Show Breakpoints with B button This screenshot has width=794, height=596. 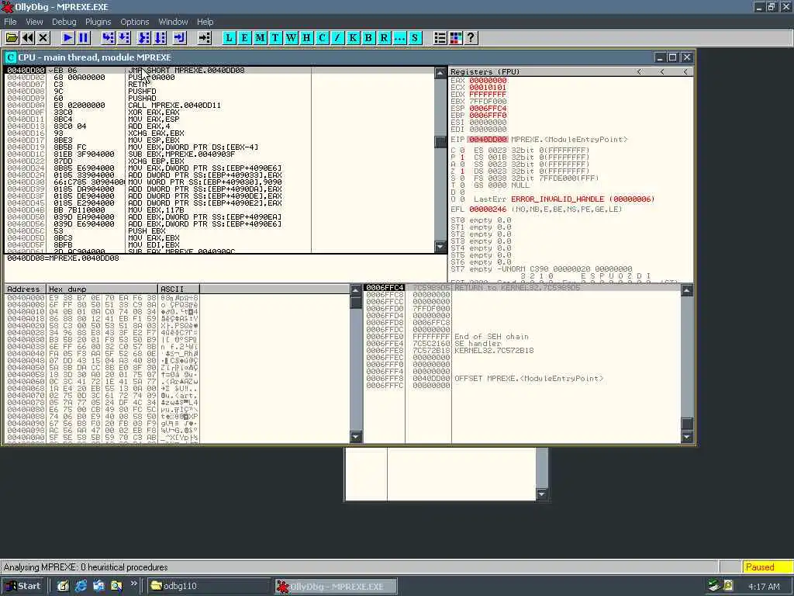point(368,37)
